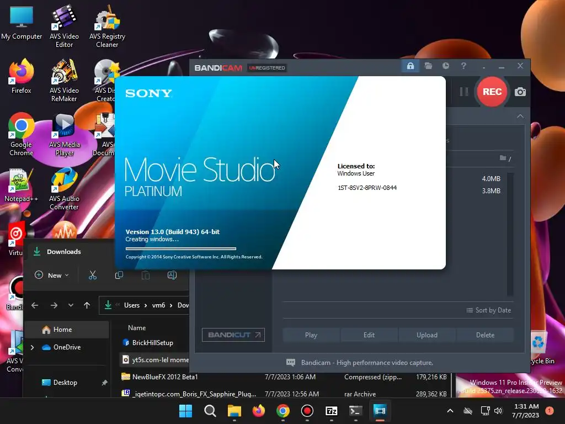Open Bandicam scheduled recording clock icon

(446, 66)
